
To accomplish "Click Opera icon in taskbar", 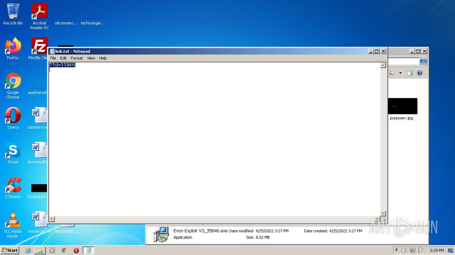I will point(76,250).
